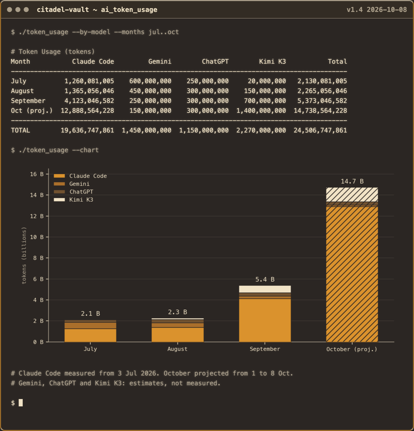Click the 'October (proj.)' x-axis label
414x431 pixels.
352,349
